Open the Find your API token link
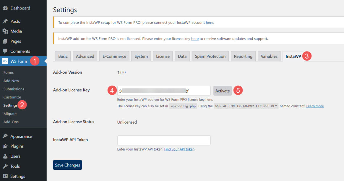Screen dimensions: 344x181 [179, 149]
